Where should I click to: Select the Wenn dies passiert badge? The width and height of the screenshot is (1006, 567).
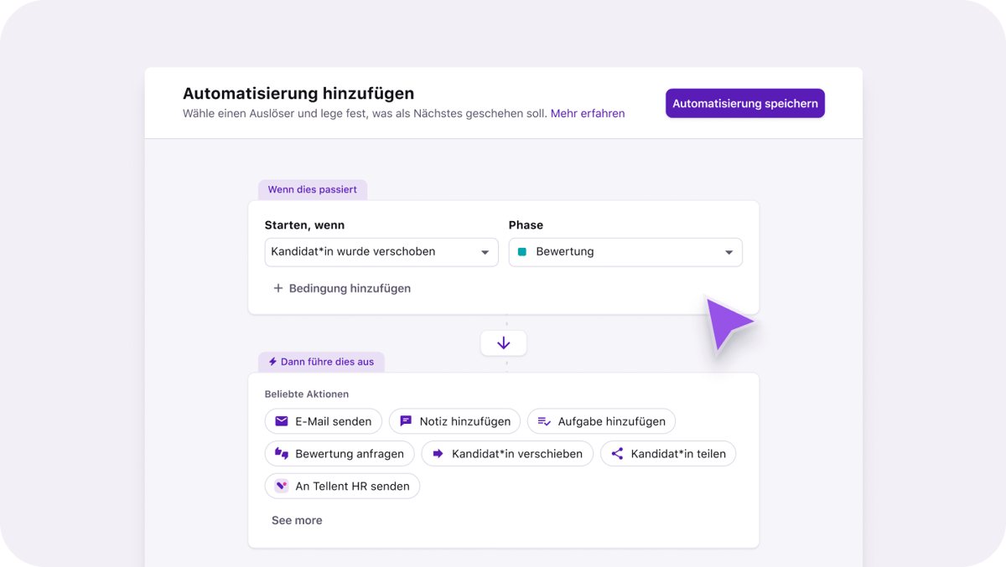(312, 189)
